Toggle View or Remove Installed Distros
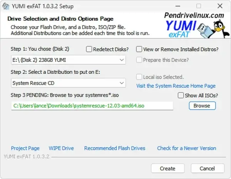 pyautogui.click(x=139, y=49)
